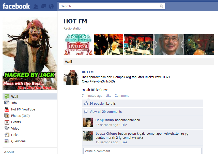Click the Info sidebar icon
The image size is (218, 154).
[x=7, y=103]
